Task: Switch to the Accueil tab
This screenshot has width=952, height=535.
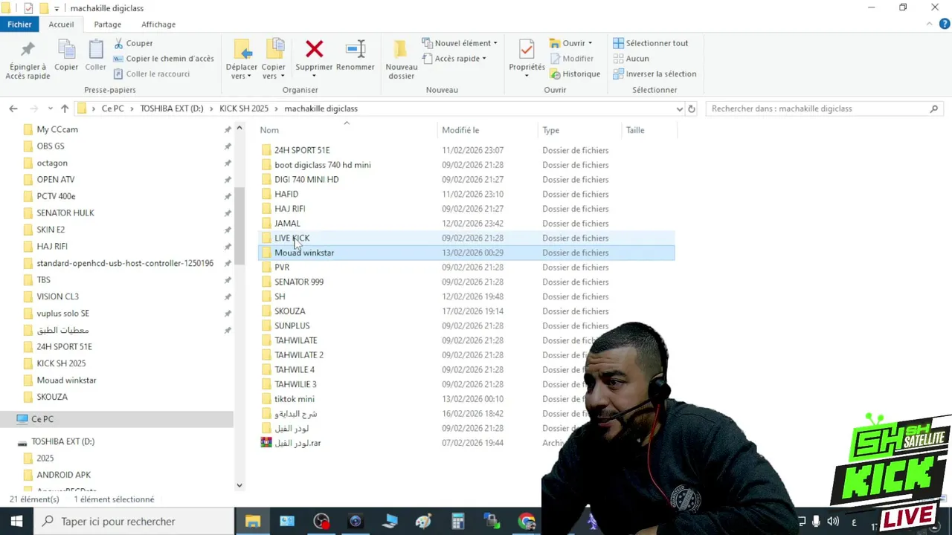Action: pos(61,25)
